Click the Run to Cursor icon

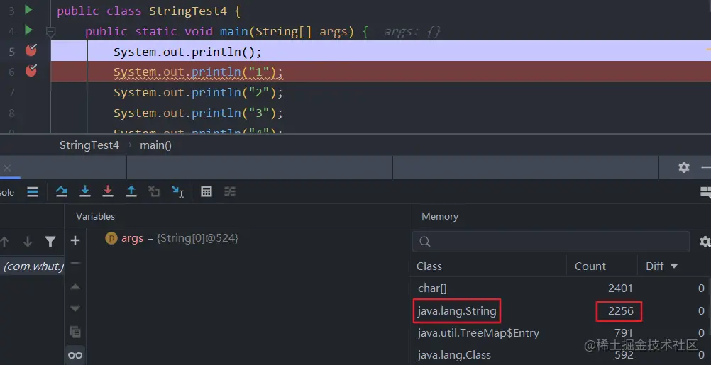tap(177, 191)
